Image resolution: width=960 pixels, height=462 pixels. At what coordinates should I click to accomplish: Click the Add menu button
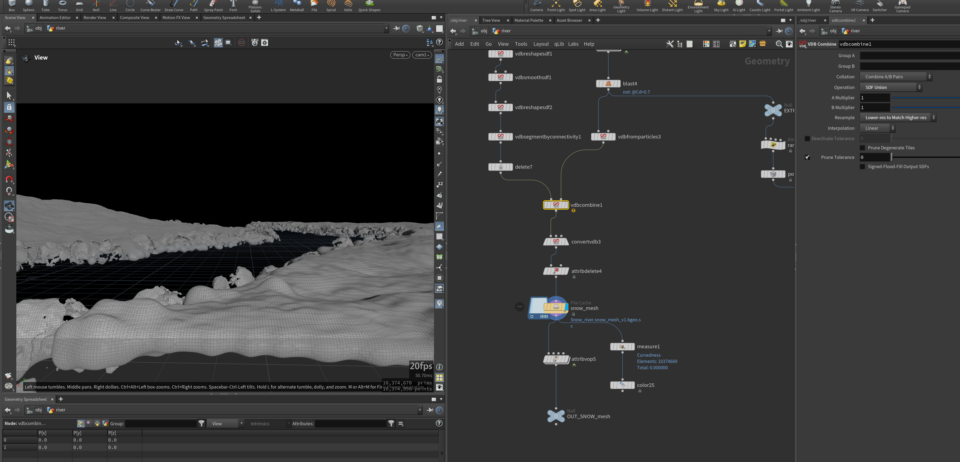click(x=459, y=44)
